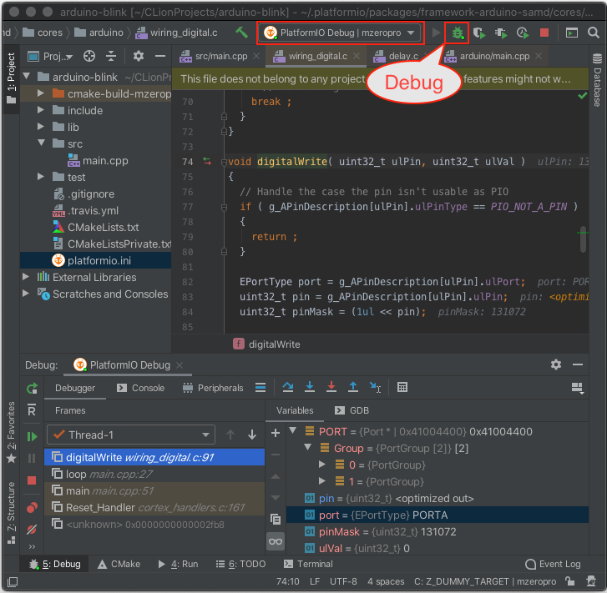Viewport: 607px width, 593px height.
Task: Select platformio.ini in project tree
Action: pyautogui.click(x=96, y=261)
